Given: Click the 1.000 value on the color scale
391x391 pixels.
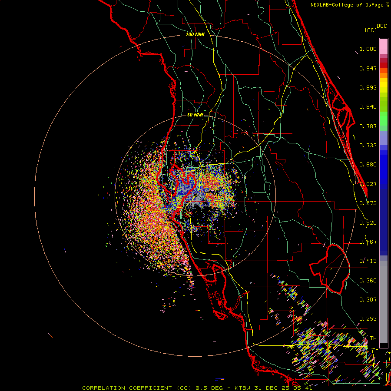Looking at the screenshot, I should tap(368, 49).
